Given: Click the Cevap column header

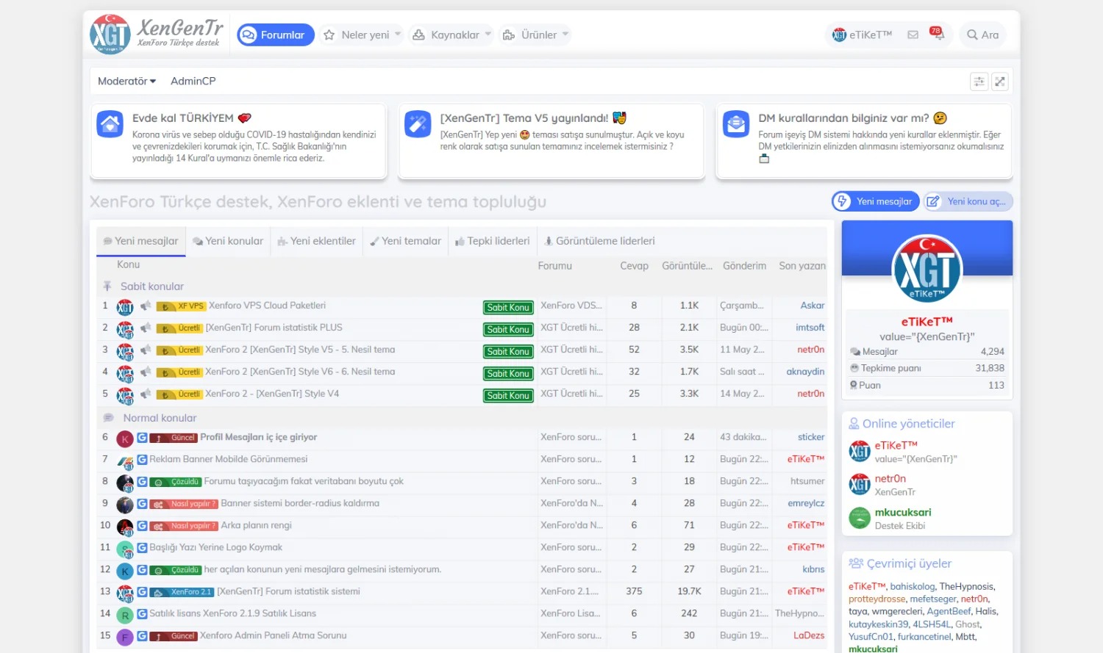Looking at the screenshot, I should point(634,266).
